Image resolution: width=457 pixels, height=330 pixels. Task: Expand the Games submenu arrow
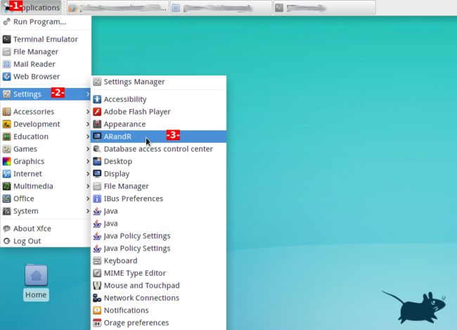87,148
